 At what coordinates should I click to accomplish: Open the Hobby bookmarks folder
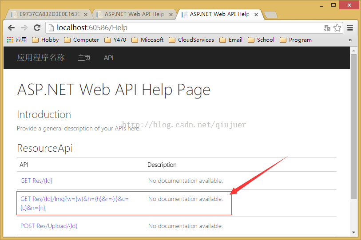pos(45,40)
